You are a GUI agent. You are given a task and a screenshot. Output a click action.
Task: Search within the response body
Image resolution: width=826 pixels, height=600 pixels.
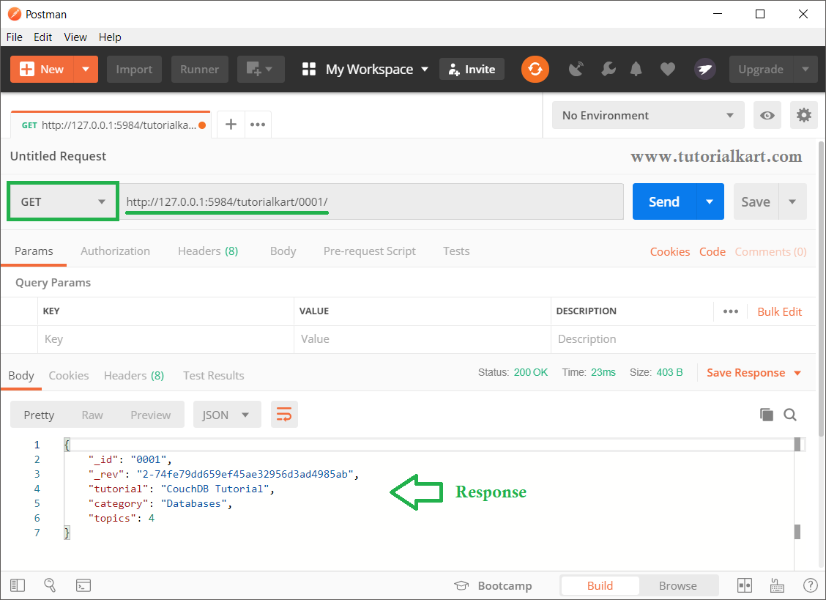(x=790, y=415)
